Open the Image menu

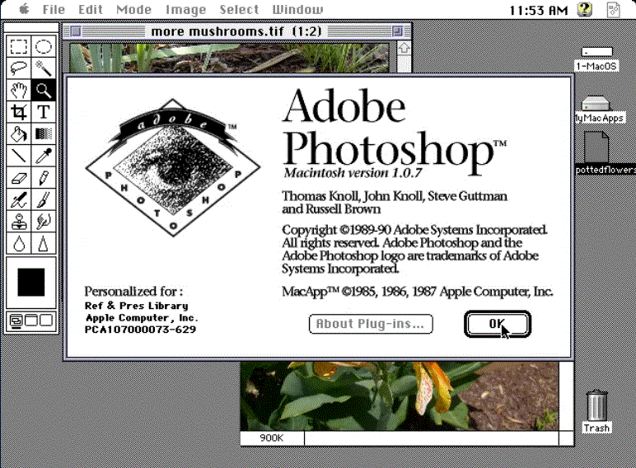(185, 9)
